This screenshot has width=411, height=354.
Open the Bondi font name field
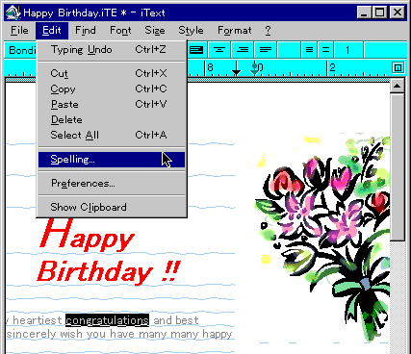[x=21, y=50]
